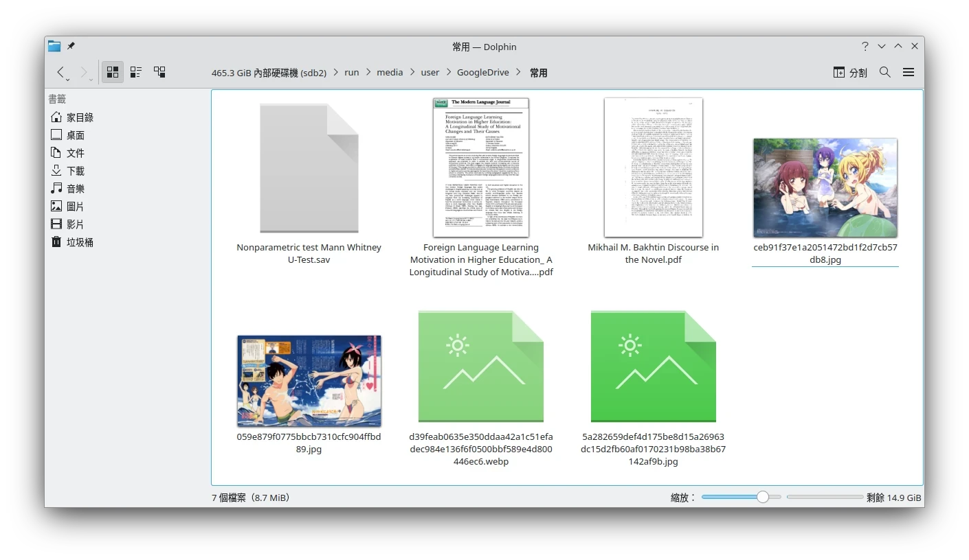The image size is (969, 560).
Task: Switch to icons view mode
Action: (x=113, y=72)
